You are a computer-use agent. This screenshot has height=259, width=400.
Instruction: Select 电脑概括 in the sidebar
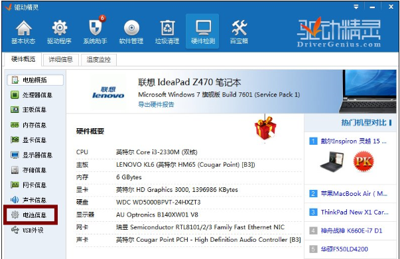pyautogui.click(x=35, y=80)
